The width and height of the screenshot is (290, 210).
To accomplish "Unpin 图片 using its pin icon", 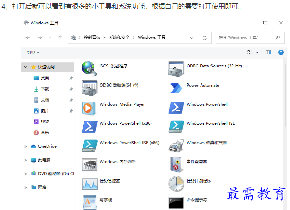I will pyautogui.click(x=71, y=111).
